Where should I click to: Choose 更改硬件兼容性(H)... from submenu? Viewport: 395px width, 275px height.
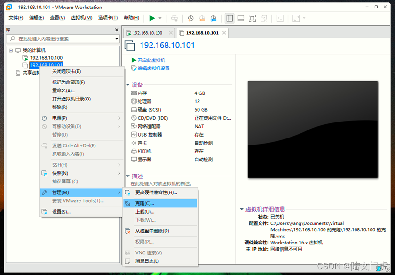(x=160, y=192)
